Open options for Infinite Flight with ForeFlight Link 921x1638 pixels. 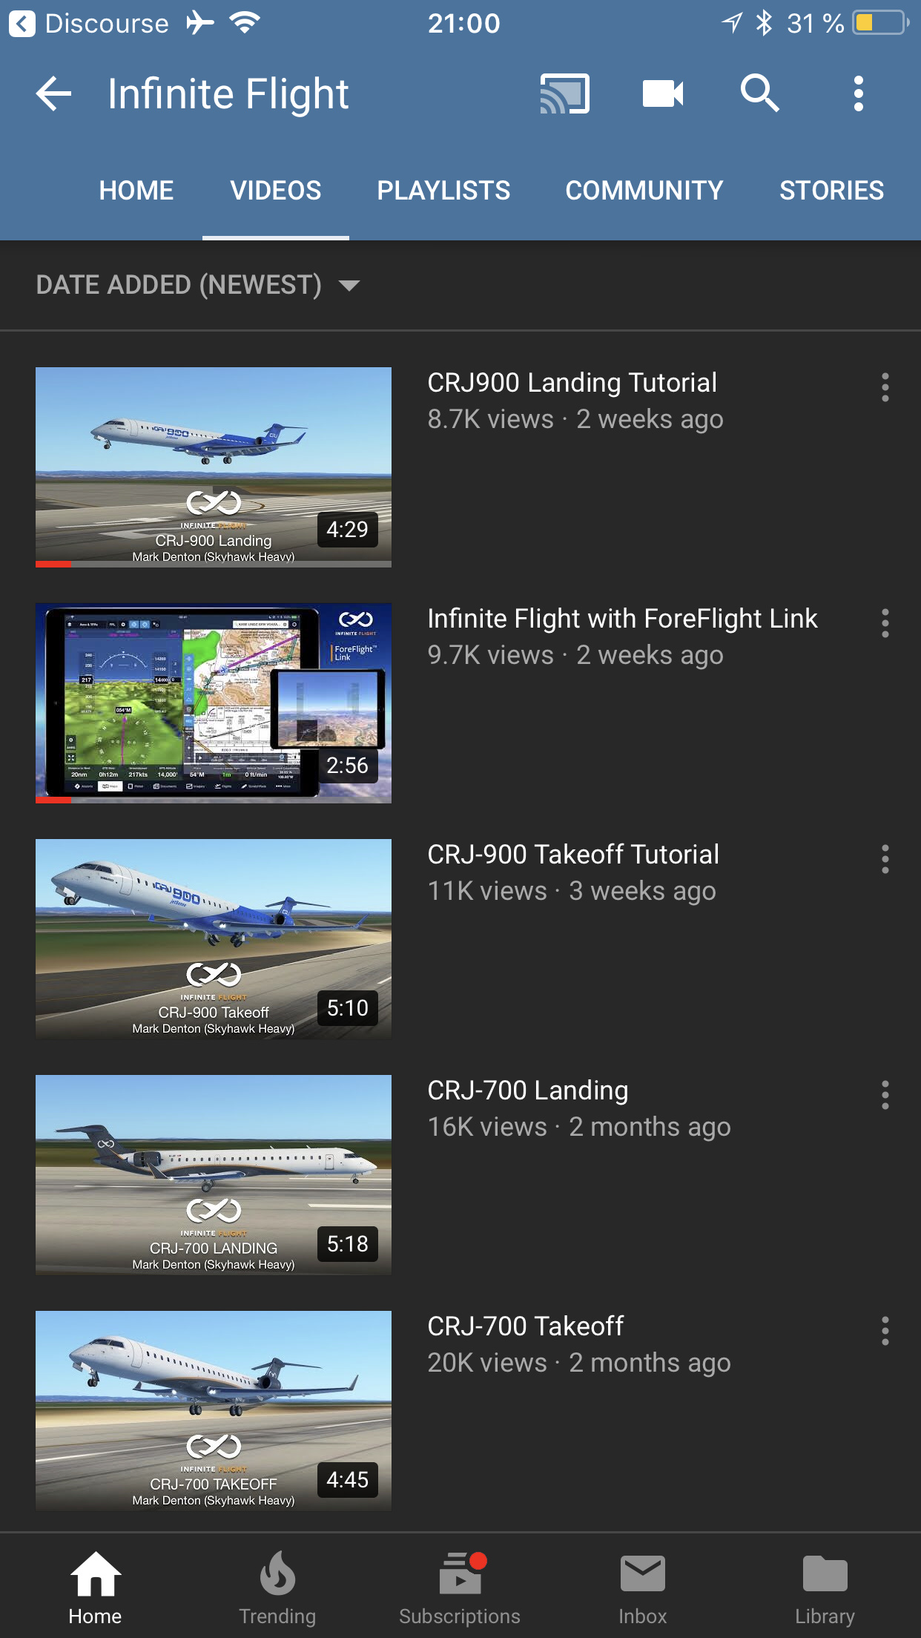[885, 623]
